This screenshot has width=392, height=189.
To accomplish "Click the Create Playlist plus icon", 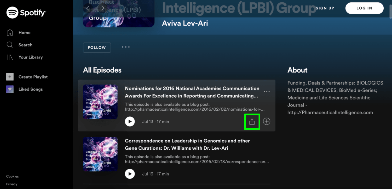I will point(10,77).
